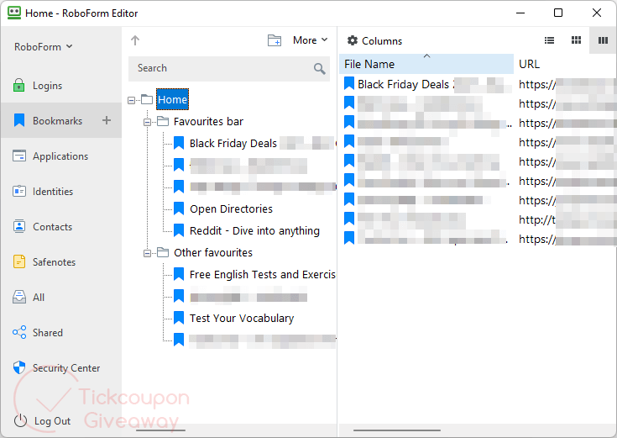Minimize the RoboForm Editor window
Screen dimensions: 617x438
(520, 13)
